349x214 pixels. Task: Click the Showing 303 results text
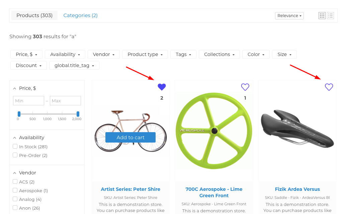(43, 37)
